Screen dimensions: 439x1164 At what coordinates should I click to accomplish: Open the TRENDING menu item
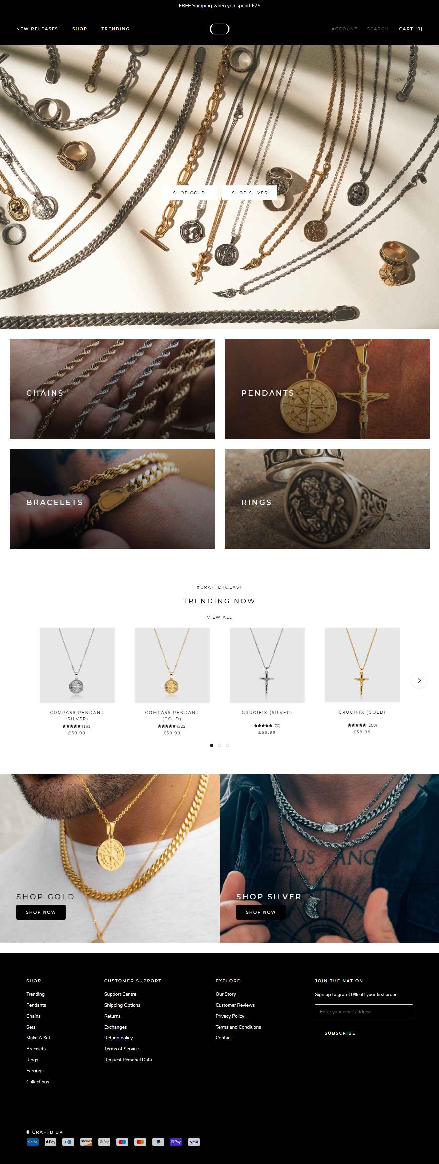(x=115, y=29)
